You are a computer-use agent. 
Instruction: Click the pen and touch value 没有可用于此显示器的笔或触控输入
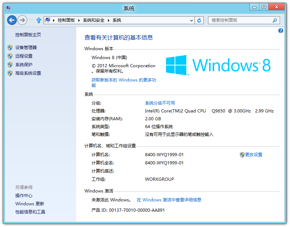click(x=179, y=134)
